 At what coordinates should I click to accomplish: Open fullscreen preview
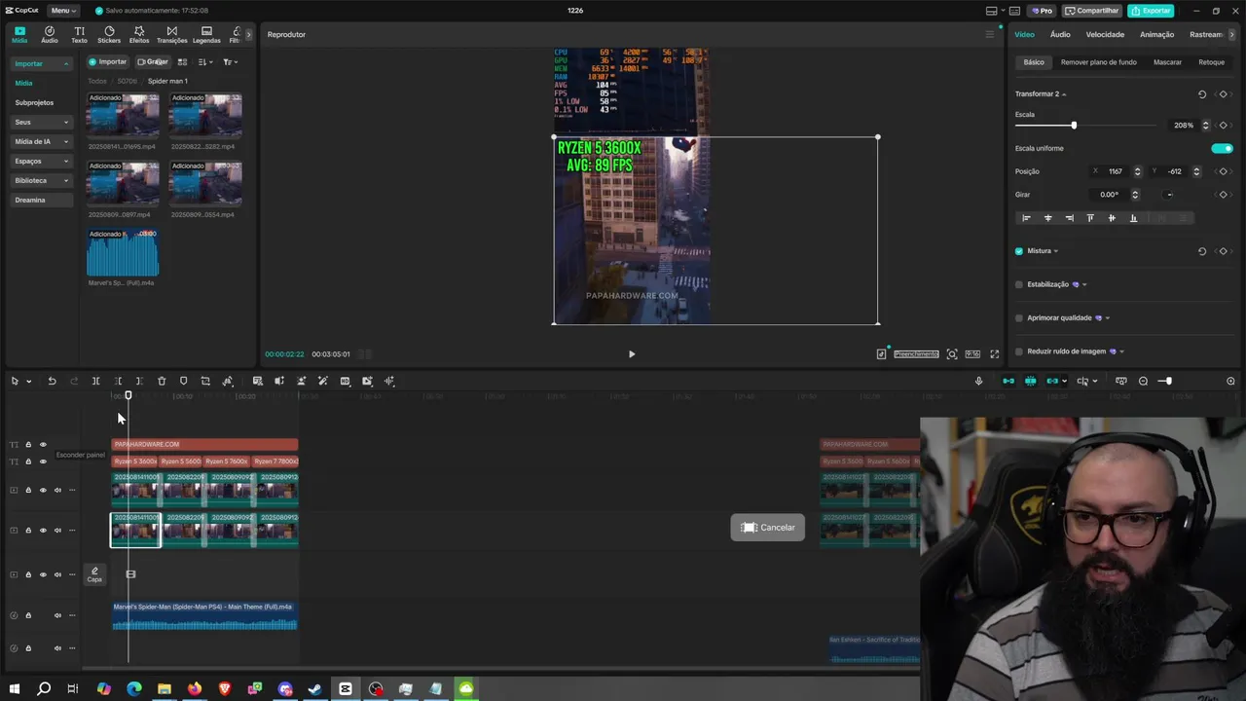[x=994, y=354]
